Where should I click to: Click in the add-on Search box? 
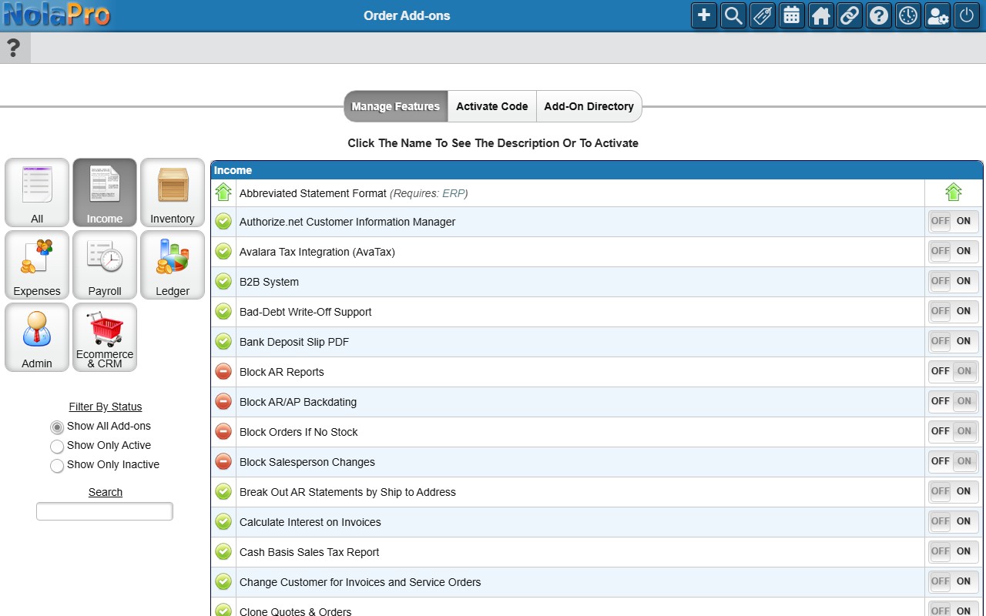point(105,511)
